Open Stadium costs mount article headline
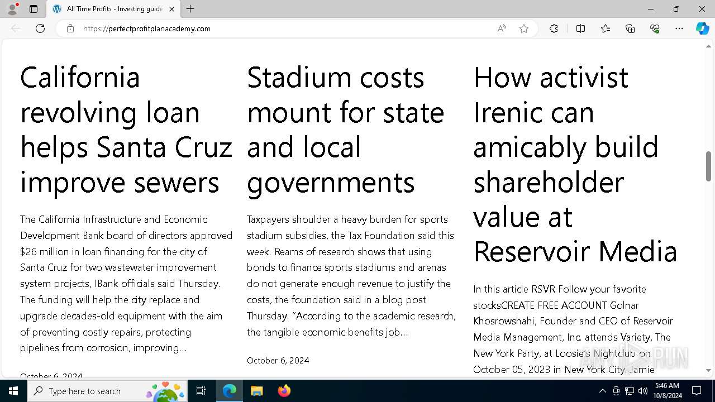 [346, 130]
